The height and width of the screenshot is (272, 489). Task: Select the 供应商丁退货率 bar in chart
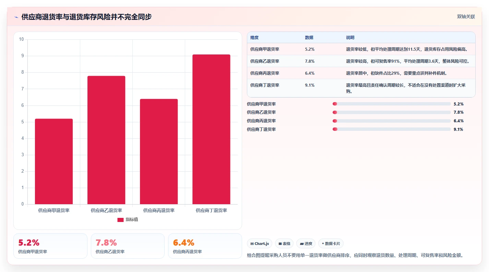(211, 129)
